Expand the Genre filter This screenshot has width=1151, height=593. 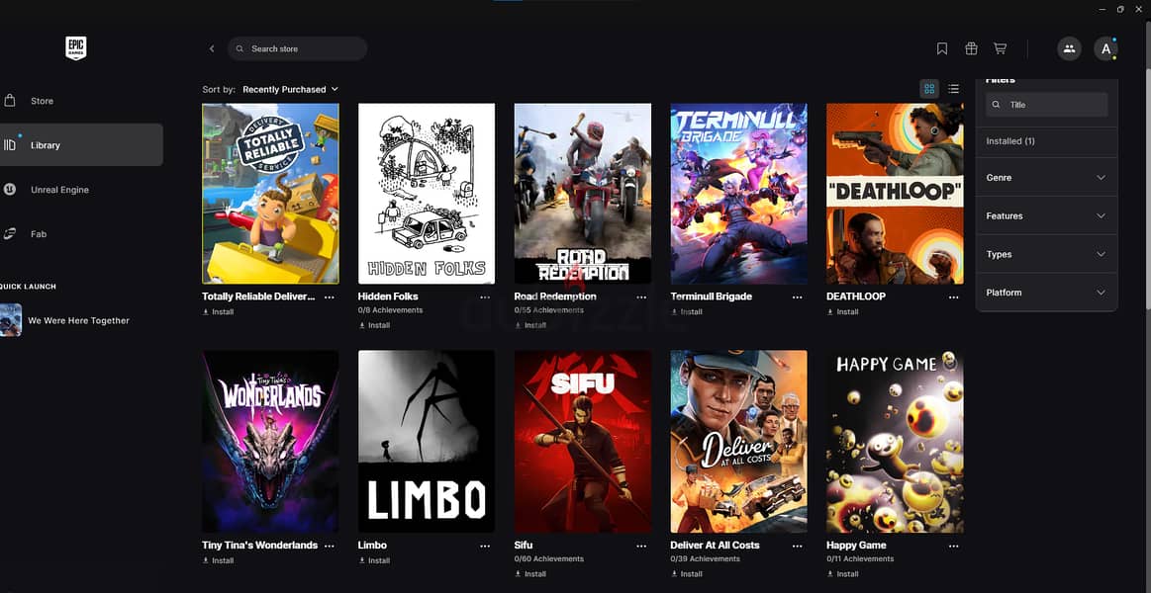pos(1046,177)
